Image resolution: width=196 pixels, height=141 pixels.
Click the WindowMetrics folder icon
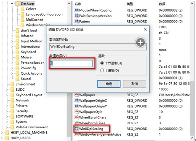[x=23, y=25]
